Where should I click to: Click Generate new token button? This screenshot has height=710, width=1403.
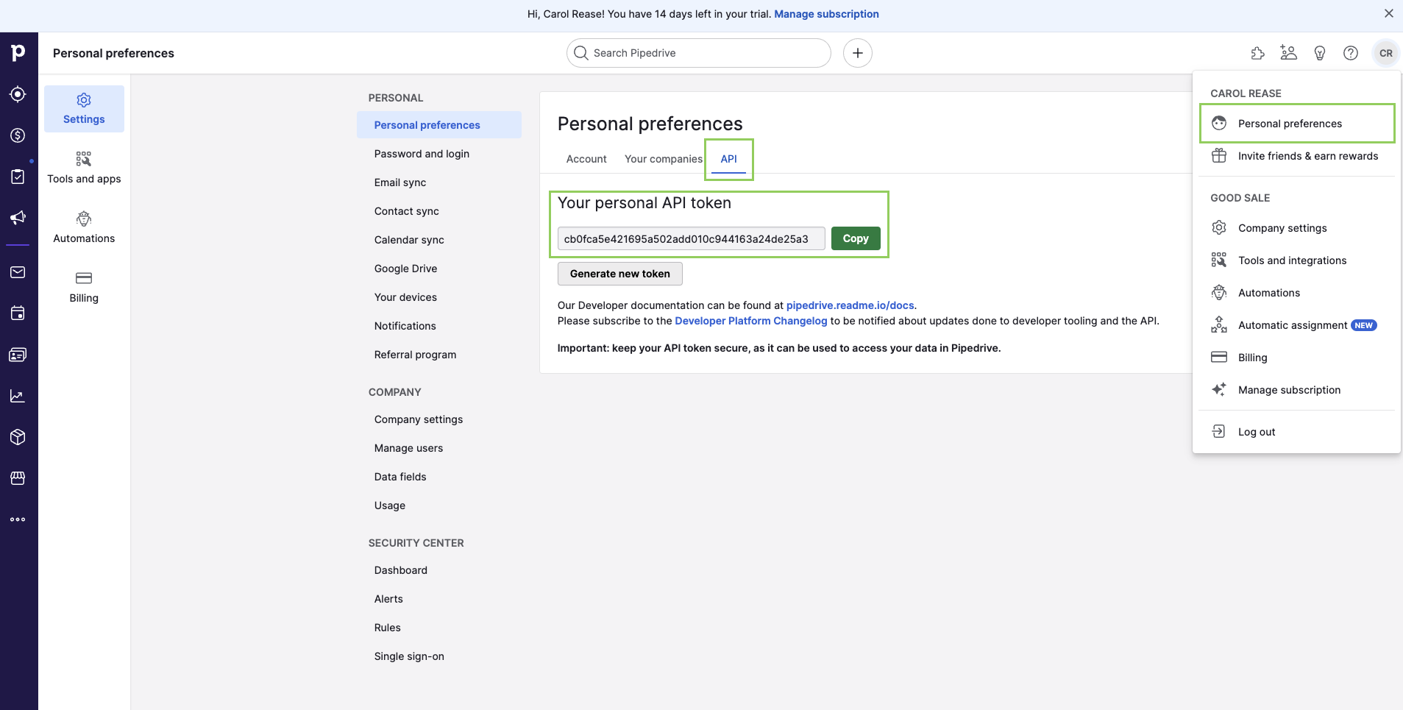click(x=619, y=274)
